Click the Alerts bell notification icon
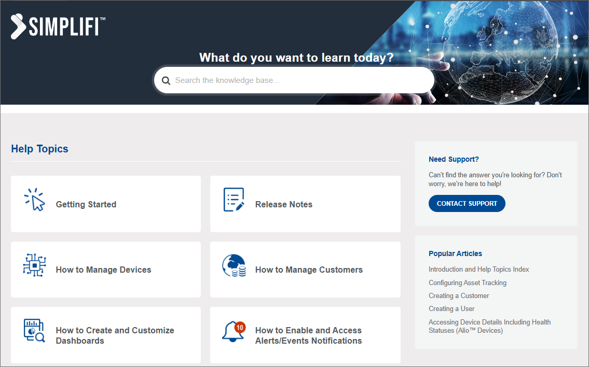The width and height of the screenshot is (589, 367). (234, 331)
